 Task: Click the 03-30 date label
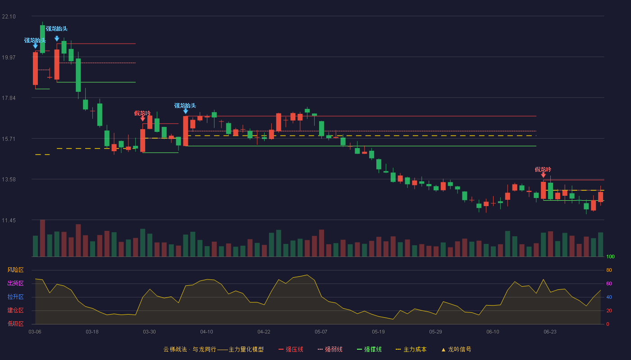[149, 332]
